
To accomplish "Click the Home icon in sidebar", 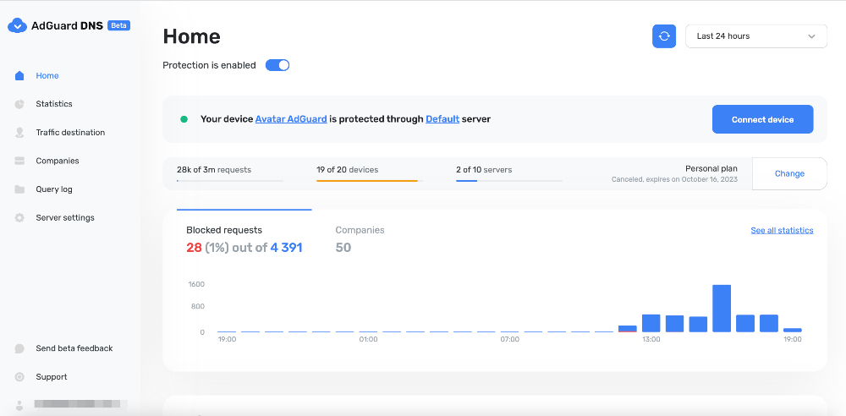I will tap(19, 76).
